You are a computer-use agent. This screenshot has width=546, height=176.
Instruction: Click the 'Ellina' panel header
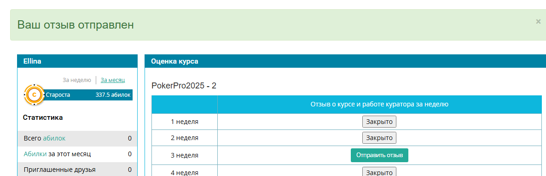77,61
